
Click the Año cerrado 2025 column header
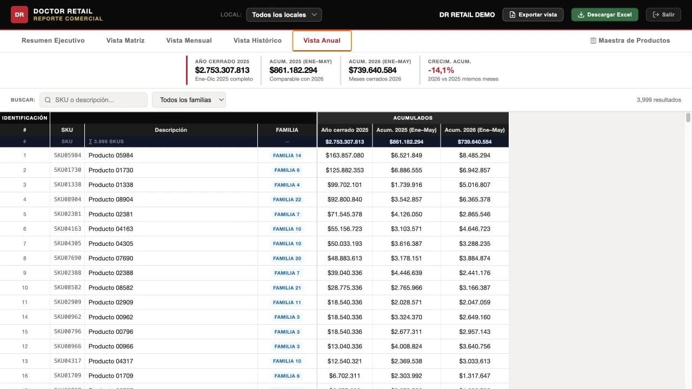coord(345,130)
